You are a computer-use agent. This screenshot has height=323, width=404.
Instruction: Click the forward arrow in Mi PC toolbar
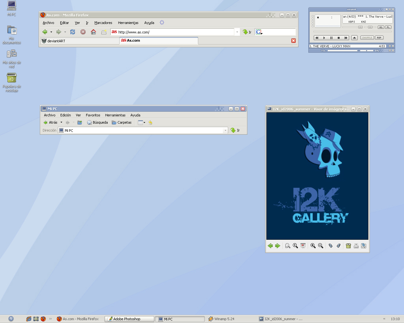tap(68, 122)
